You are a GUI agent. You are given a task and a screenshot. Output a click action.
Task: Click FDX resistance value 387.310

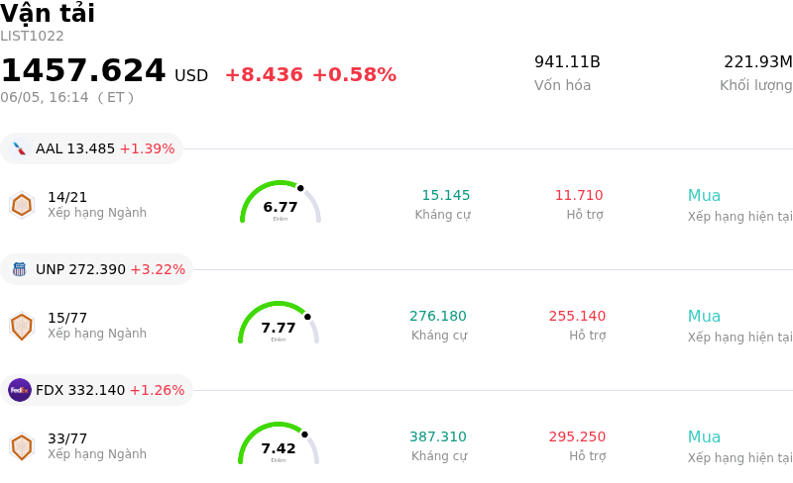click(438, 436)
